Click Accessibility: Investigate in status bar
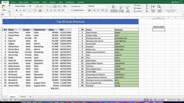Screen dimensions: 184x103 pos(24,100)
